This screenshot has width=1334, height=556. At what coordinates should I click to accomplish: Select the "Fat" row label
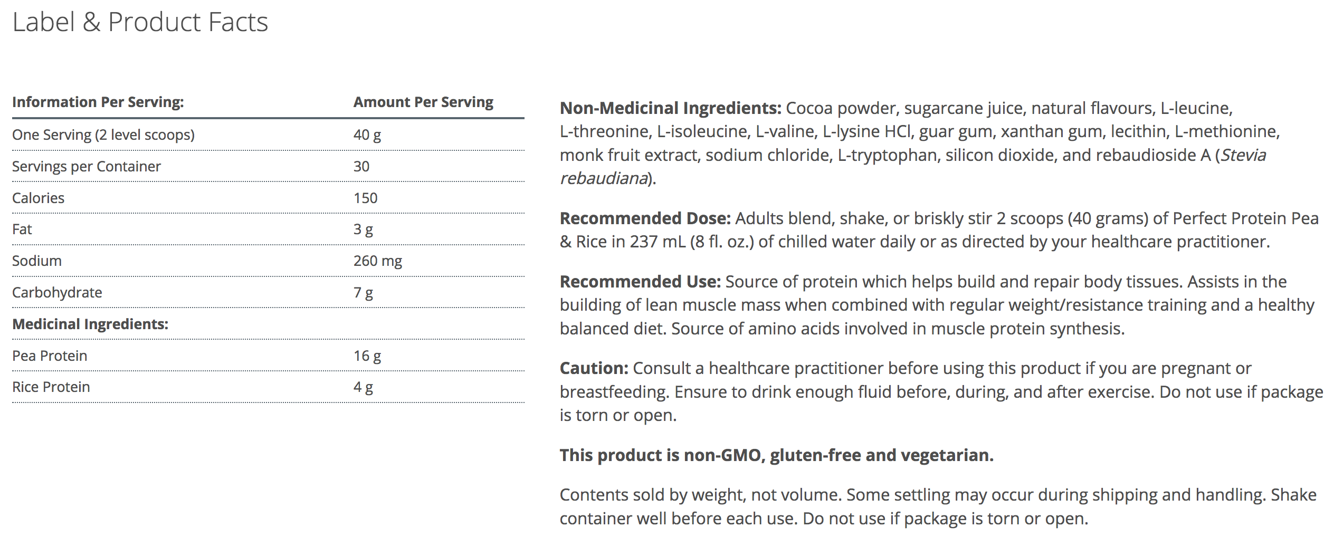pyautogui.click(x=22, y=229)
